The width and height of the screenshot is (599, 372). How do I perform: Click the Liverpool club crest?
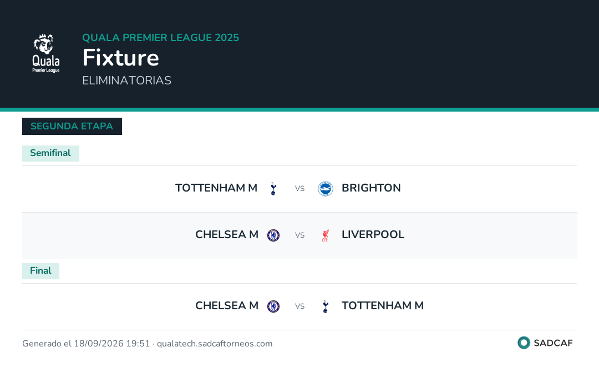click(x=326, y=235)
